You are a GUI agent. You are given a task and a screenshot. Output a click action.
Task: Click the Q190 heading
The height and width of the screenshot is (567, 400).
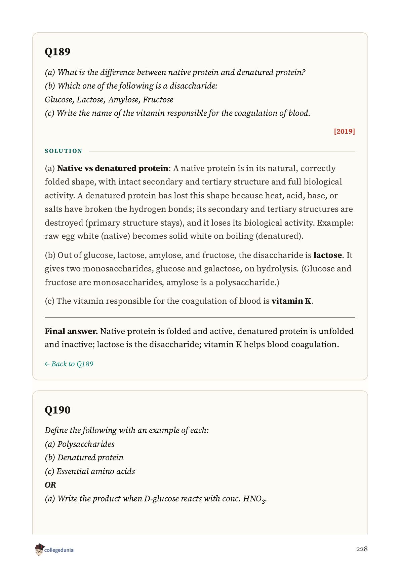57,410
